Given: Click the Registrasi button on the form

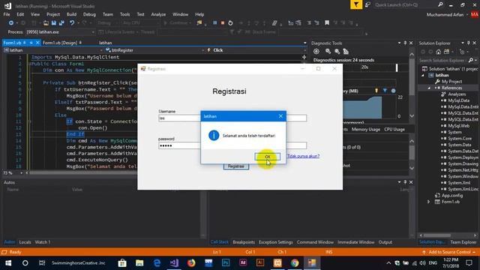Looking at the screenshot, I should point(235,166).
